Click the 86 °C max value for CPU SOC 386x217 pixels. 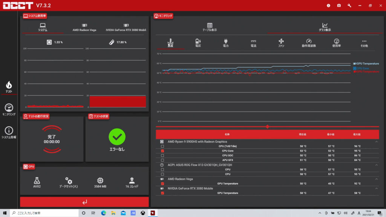[x=357, y=156]
